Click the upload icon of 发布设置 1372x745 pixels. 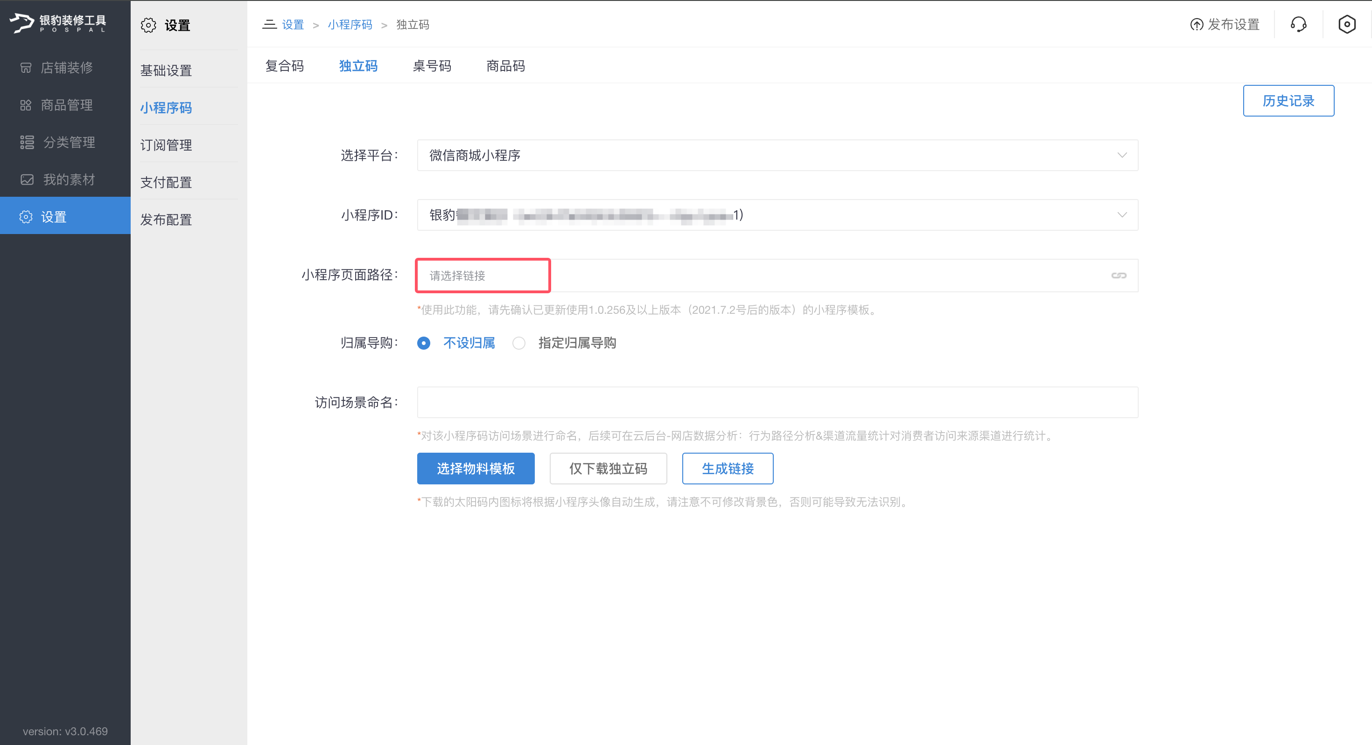pyautogui.click(x=1196, y=25)
